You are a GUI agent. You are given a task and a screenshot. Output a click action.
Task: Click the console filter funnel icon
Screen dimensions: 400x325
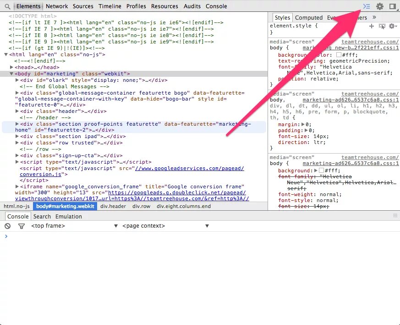tap(22, 226)
